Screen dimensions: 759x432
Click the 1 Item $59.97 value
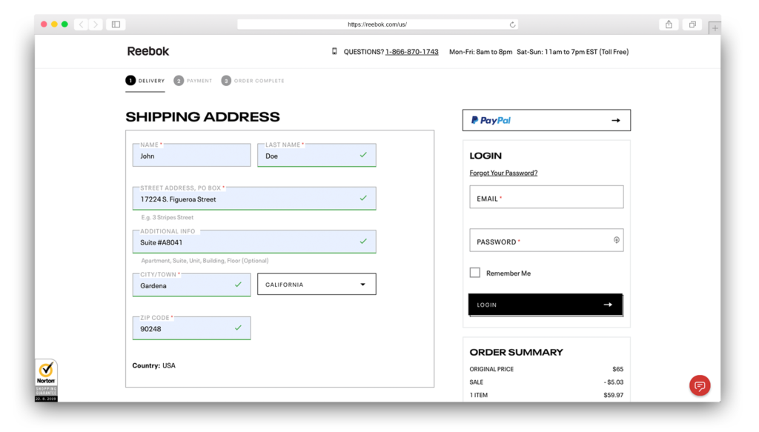613,395
